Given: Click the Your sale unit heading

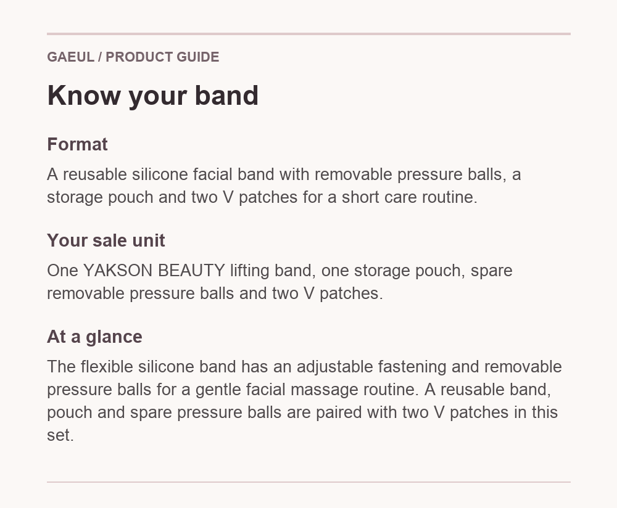Looking at the screenshot, I should point(106,240).
